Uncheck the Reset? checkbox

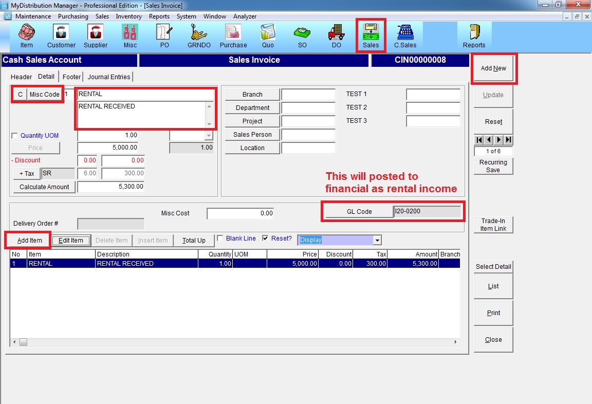(265, 238)
